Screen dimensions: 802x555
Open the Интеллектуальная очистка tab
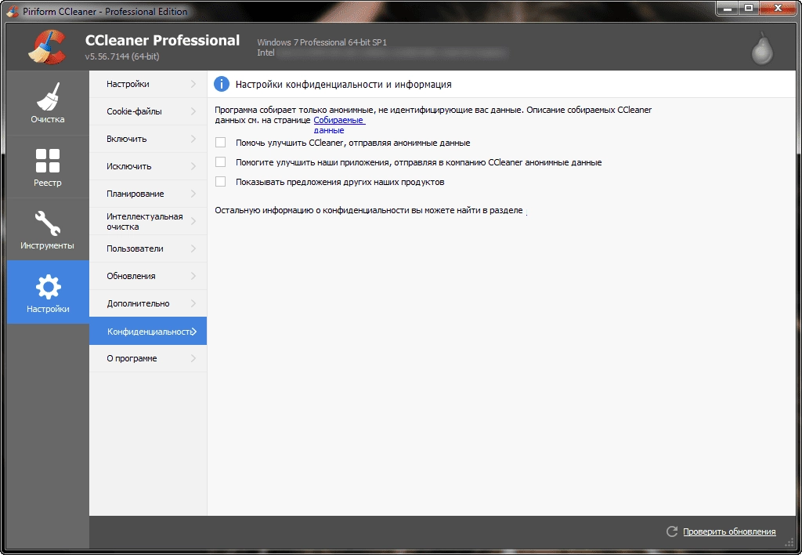[148, 221]
